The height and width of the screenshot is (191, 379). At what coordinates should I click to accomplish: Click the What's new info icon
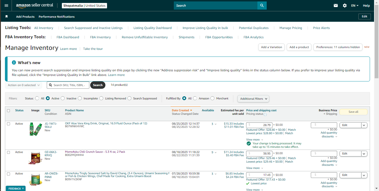[14, 63]
